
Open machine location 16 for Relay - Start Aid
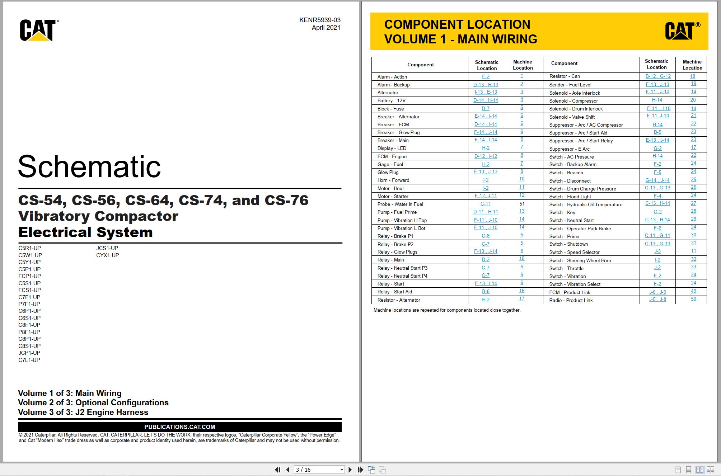tap(522, 291)
